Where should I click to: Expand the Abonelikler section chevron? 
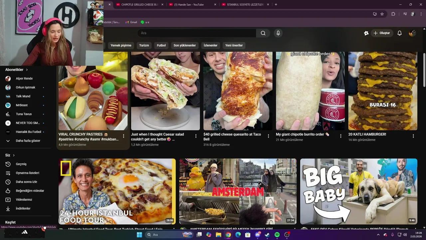click(27, 70)
